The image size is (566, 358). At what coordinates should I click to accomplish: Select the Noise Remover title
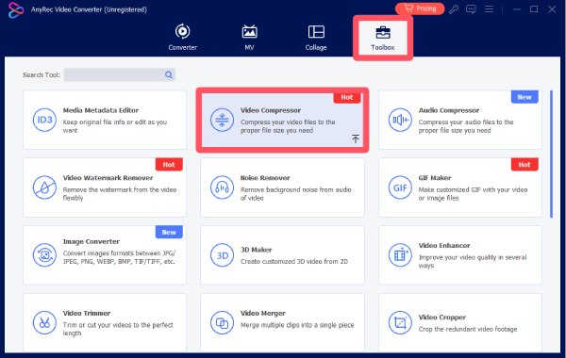click(x=265, y=178)
